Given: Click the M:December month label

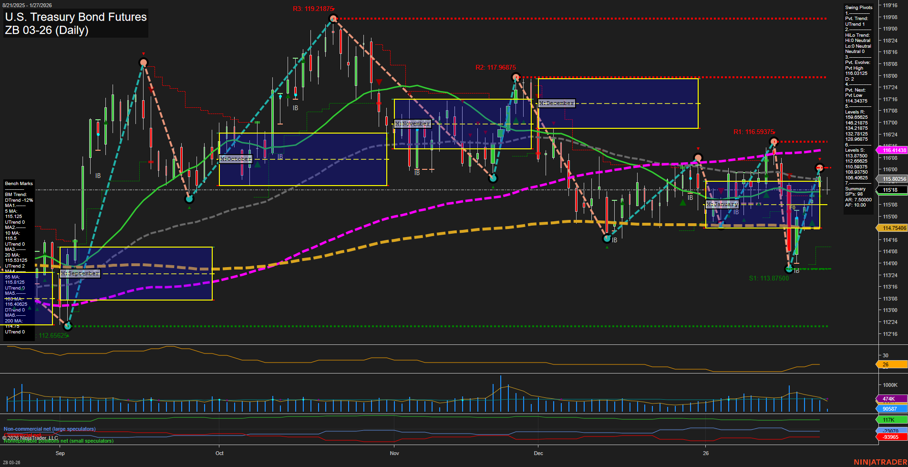Looking at the screenshot, I should [x=557, y=103].
